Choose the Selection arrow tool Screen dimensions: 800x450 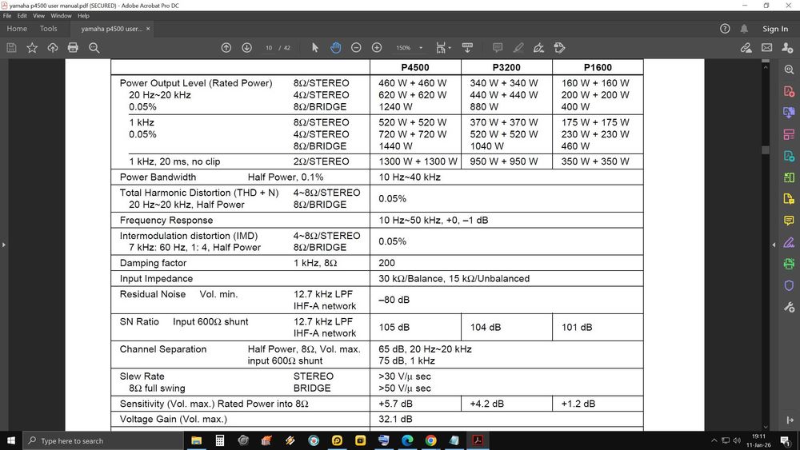(314, 48)
